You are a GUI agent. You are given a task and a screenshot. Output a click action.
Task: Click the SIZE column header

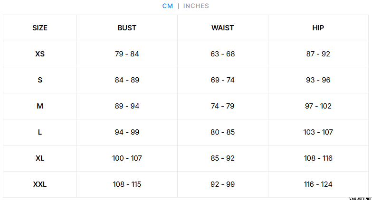(40, 28)
